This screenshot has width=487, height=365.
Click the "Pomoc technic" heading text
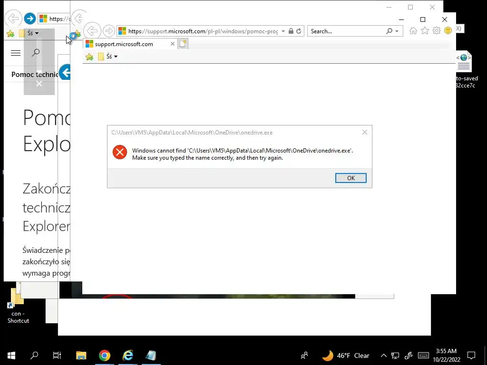pyautogui.click(x=35, y=75)
